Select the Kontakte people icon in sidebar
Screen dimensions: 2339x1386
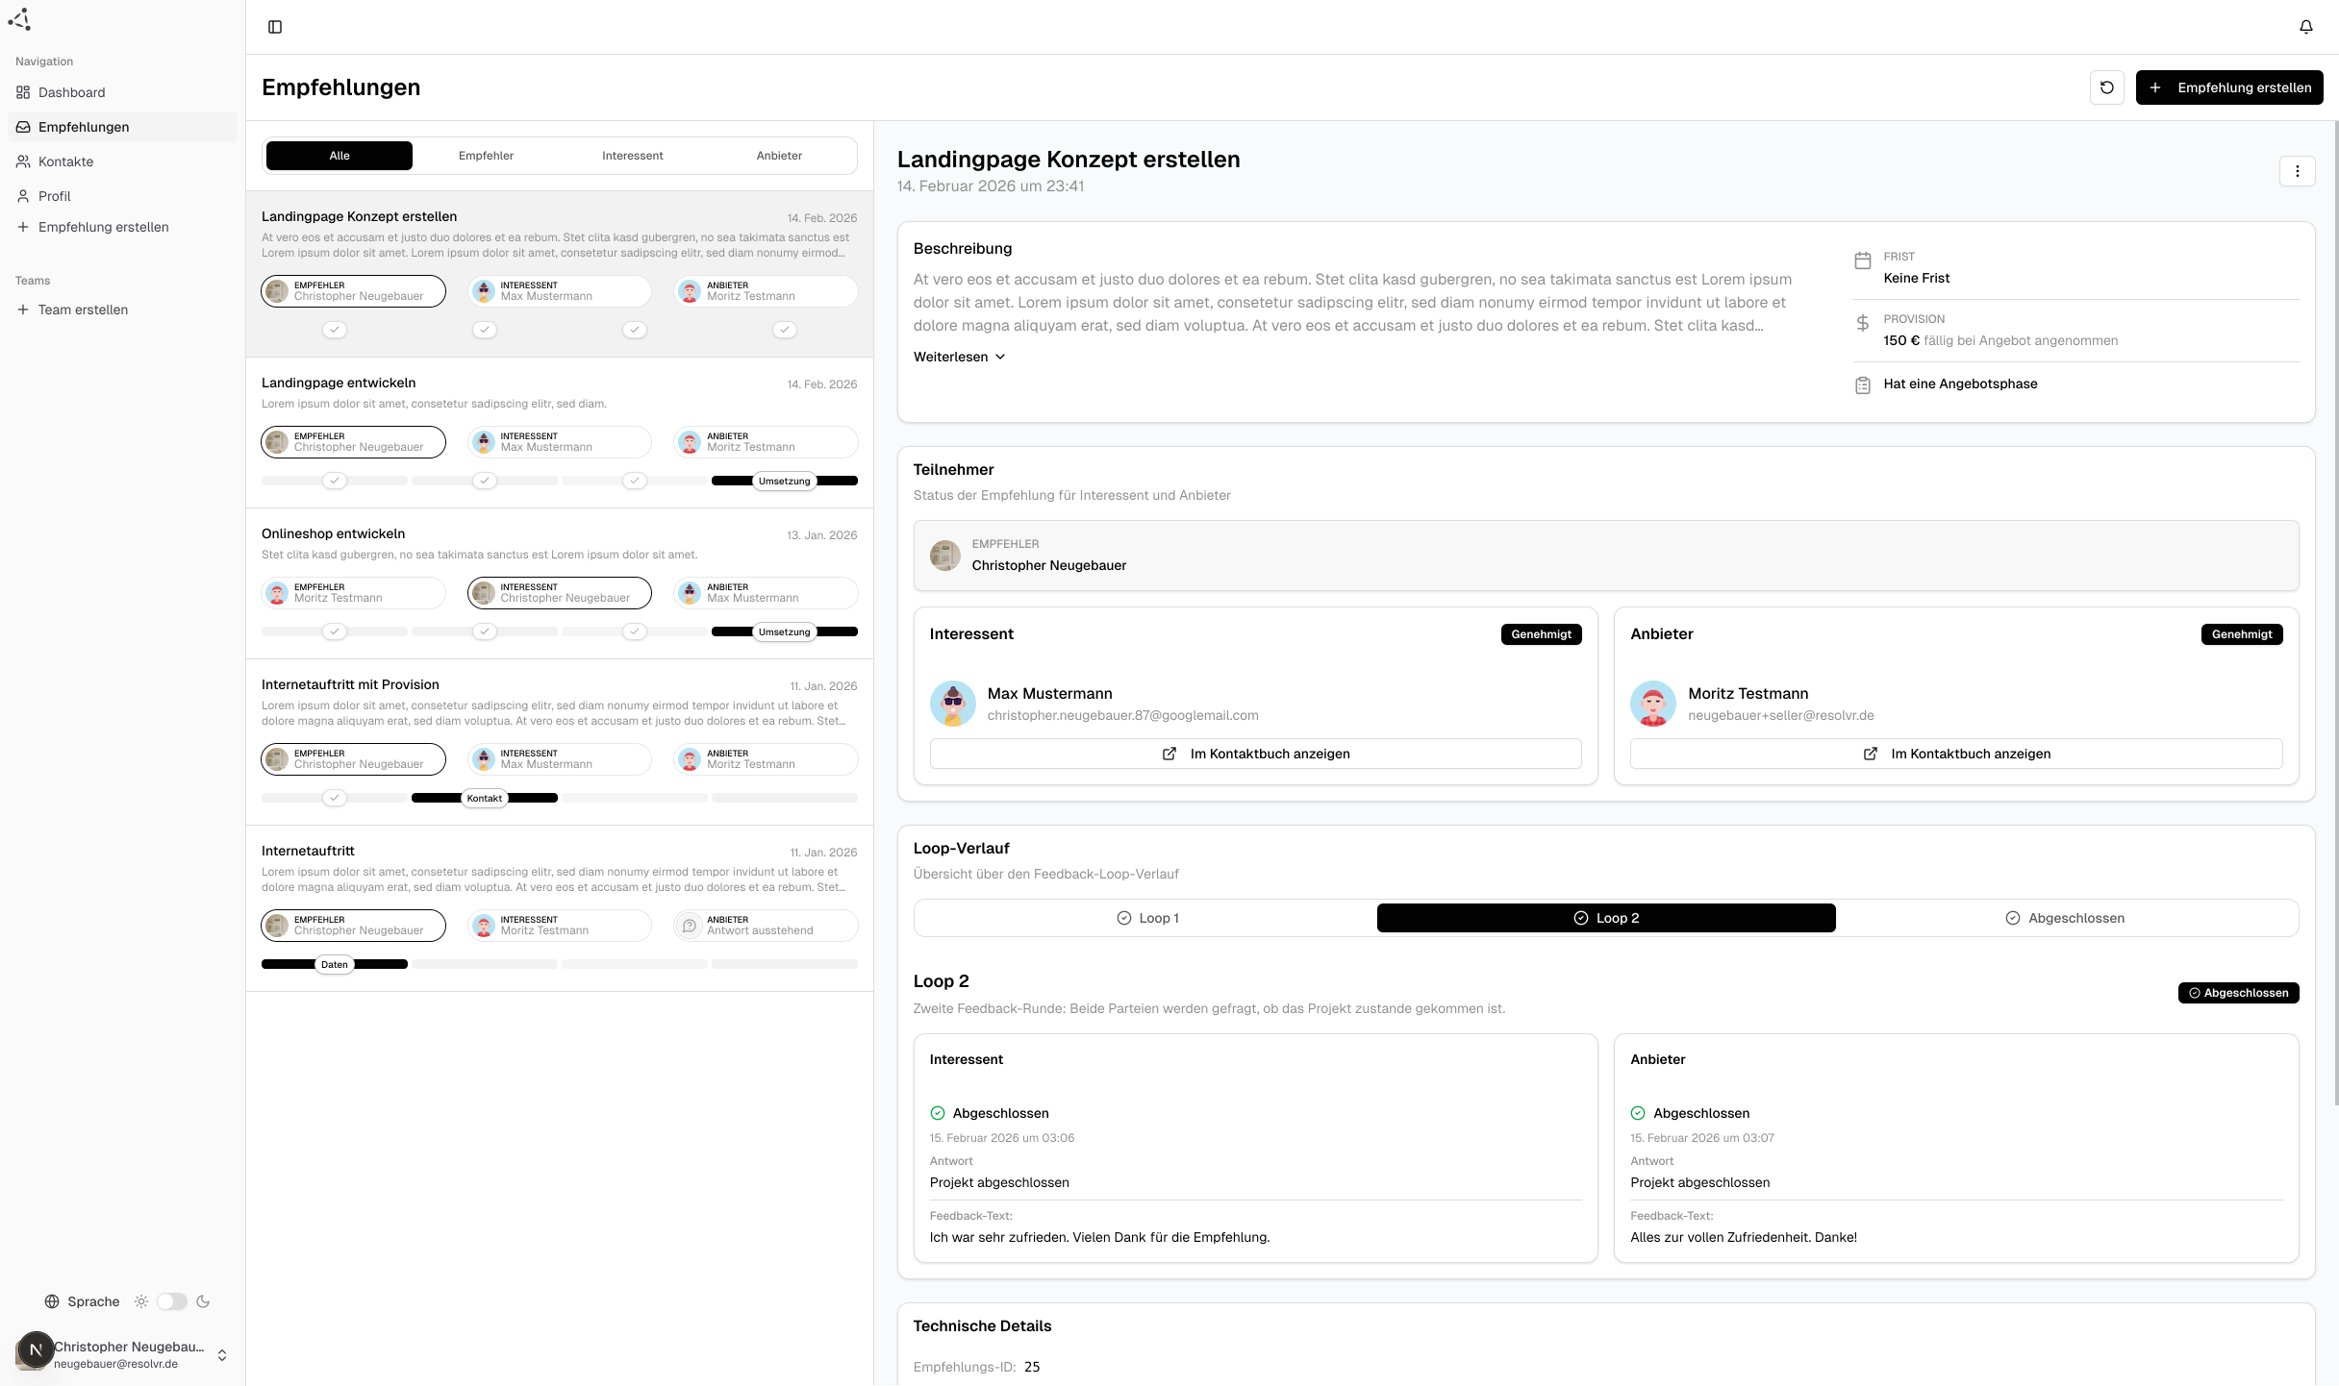pyautogui.click(x=23, y=161)
